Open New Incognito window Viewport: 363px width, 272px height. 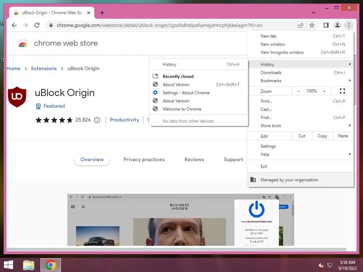[x=300, y=52]
